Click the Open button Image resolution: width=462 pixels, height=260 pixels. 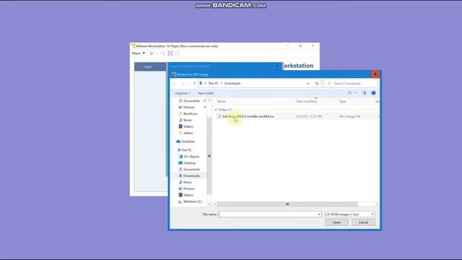click(x=336, y=222)
